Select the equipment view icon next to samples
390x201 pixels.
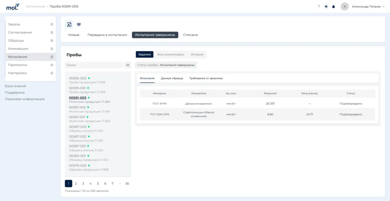[78, 25]
